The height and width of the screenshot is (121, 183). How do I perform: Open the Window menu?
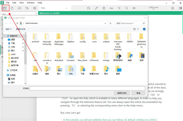coord(30,2)
